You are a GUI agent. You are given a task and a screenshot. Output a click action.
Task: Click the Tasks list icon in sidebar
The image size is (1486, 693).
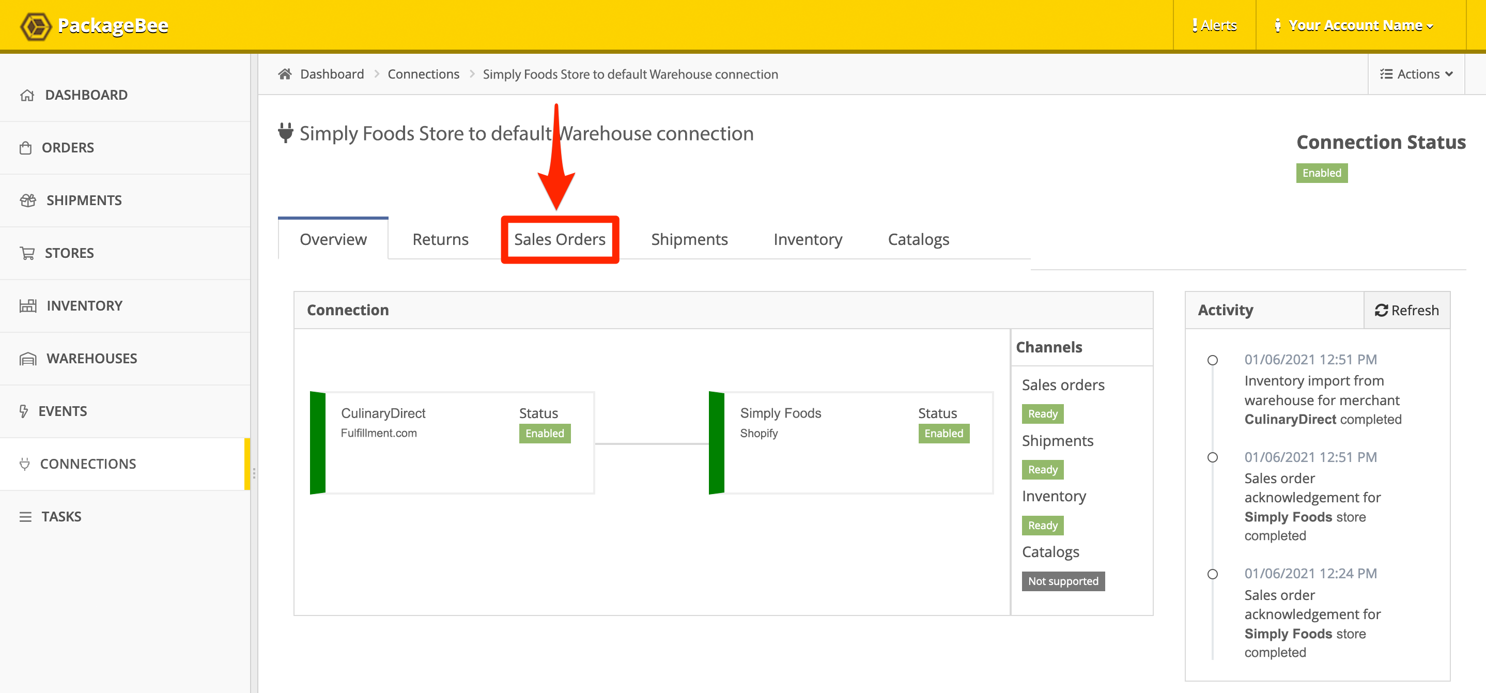pos(25,517)
